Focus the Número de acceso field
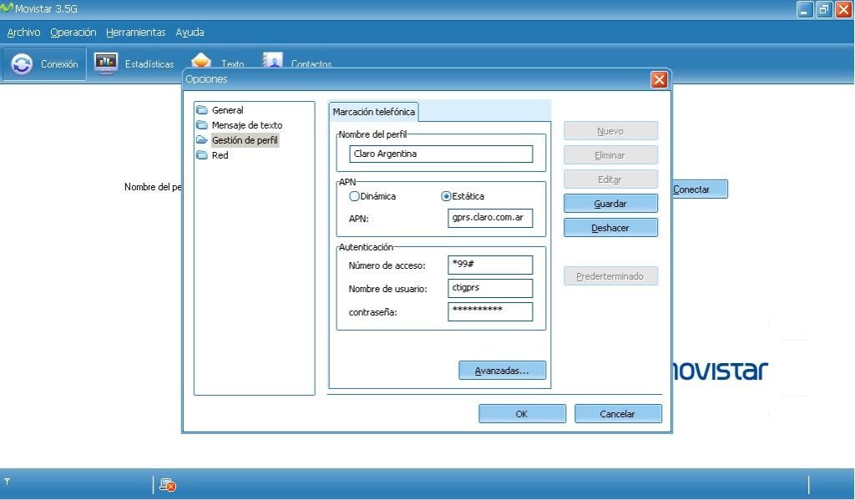 click(489, 265)
